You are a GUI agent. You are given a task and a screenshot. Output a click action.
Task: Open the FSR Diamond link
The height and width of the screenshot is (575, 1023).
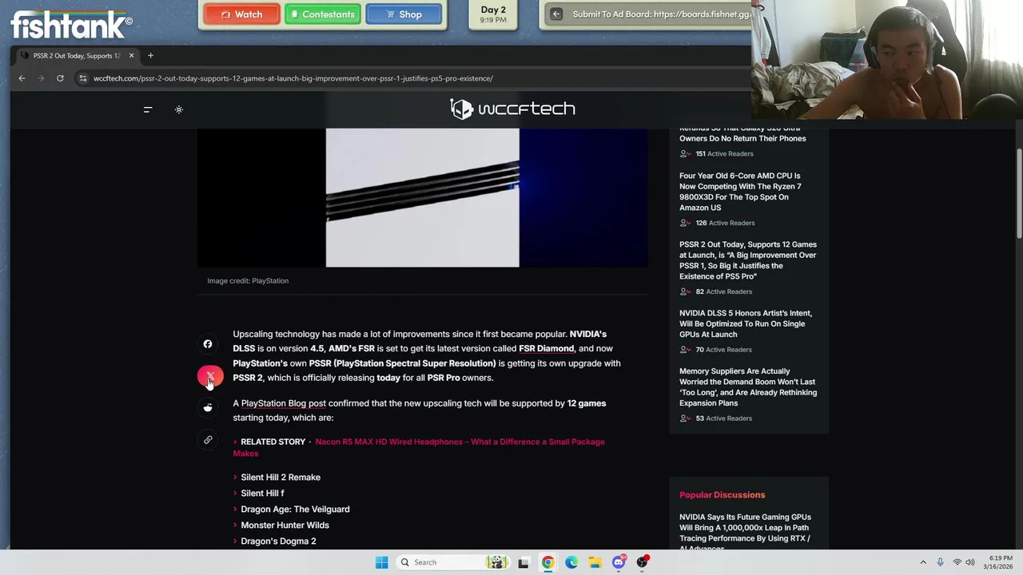click(x=546, y=348)
